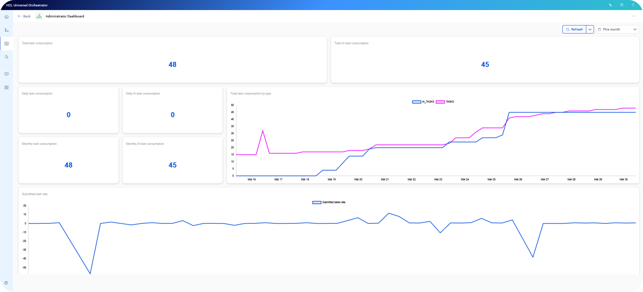Click the Mar 25 axis label
Viewport: 643px width, 292px height.
coord(492,179)
